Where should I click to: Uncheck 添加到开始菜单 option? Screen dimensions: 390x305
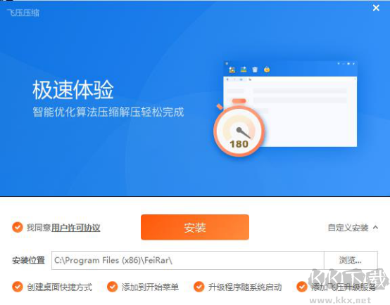tap(112, 287)
